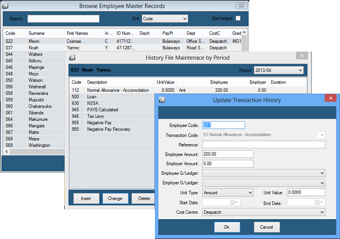The height and width of the screenshot is (239, 340).
Task: Select employee row 048 Moyo
Action: pyautogui.click(x=34, y=74)
